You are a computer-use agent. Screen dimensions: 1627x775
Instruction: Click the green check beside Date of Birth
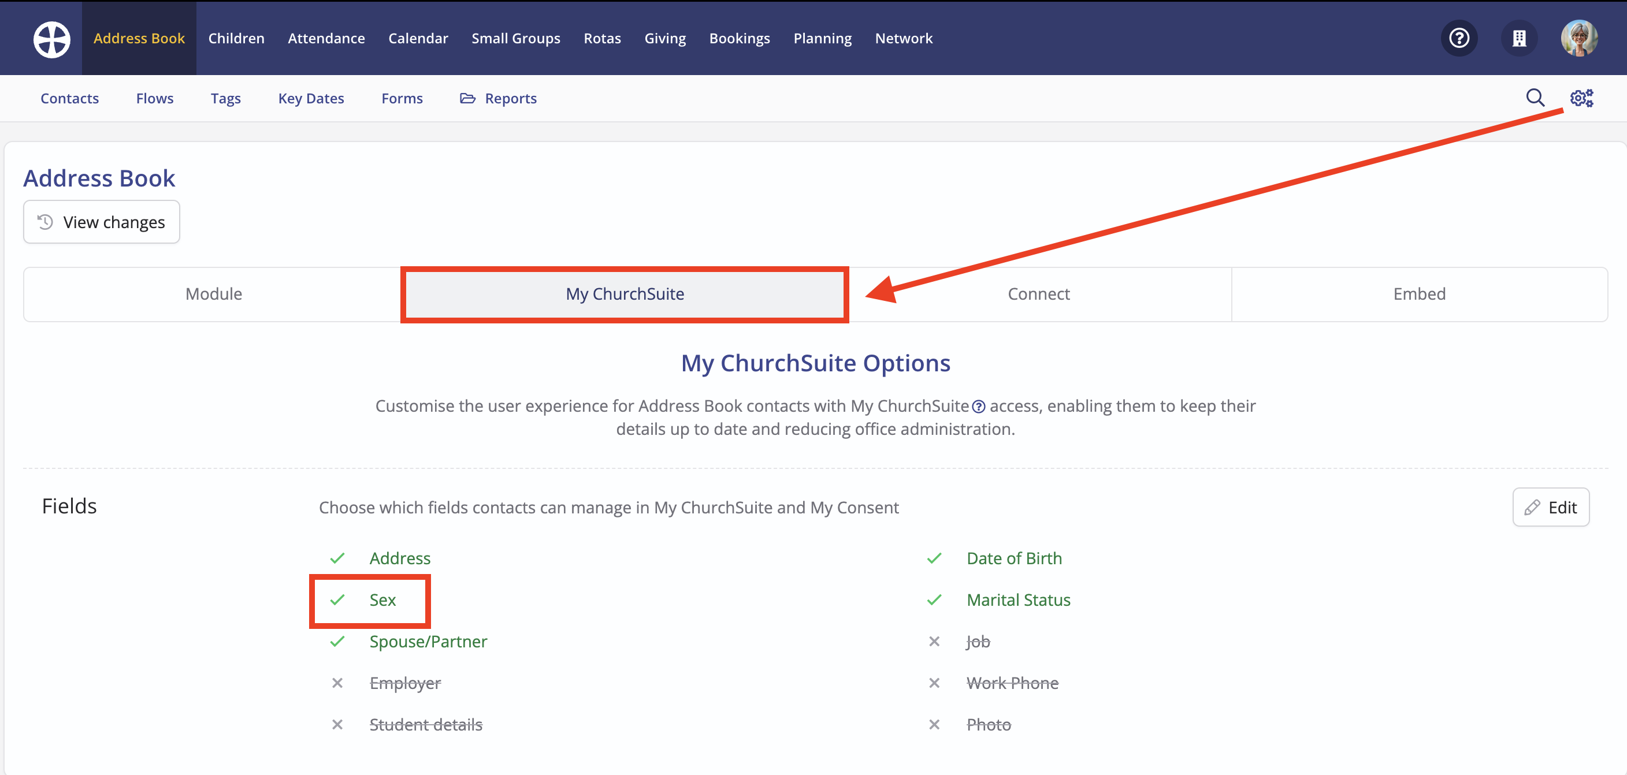[x=934, y=558]
